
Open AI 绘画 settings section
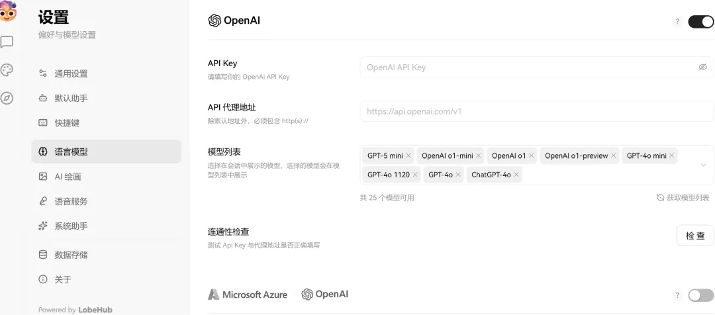106,177
